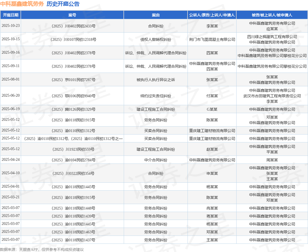Select the date 2025-09-16
Image resolution: width=308 pixels, height=252 pixels.
pos(11,52)
